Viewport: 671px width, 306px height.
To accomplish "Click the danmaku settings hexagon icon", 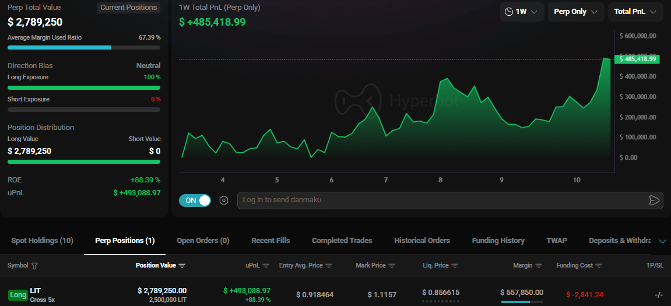I will click(x=224, y=201).
